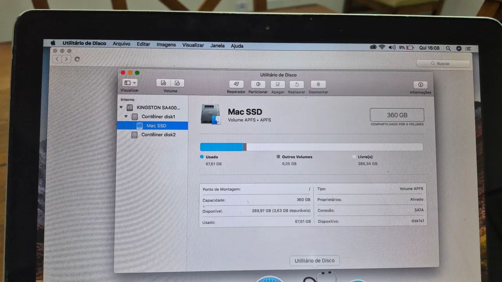This screenshot has width=502, height=282.
Task: Select the Restaurar restore icon
Action: pos(296,84)
